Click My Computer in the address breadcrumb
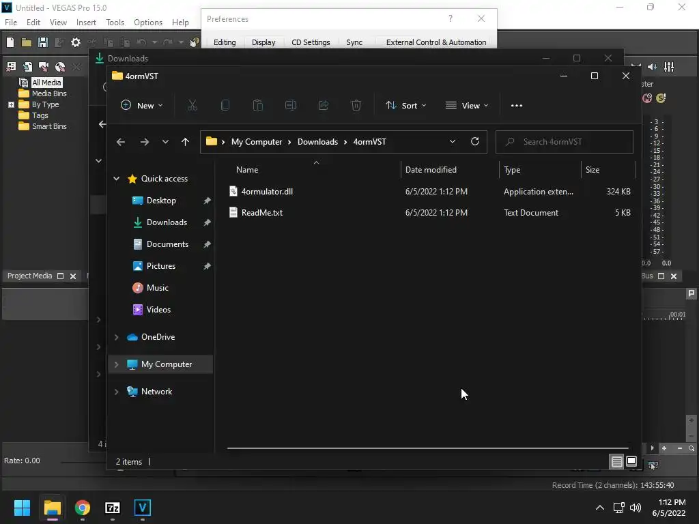Screen dimensions: 699x524 pyautogui.click(x=257, y=142)
